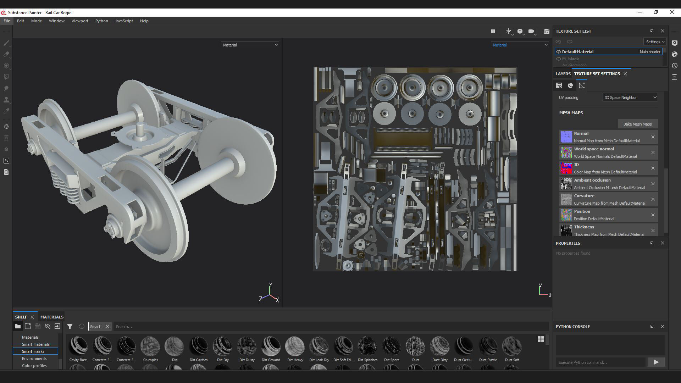Viewport: 681px width, 383px height.
Task: Click Bake Mesh Maps button
Action: [637, 124]
